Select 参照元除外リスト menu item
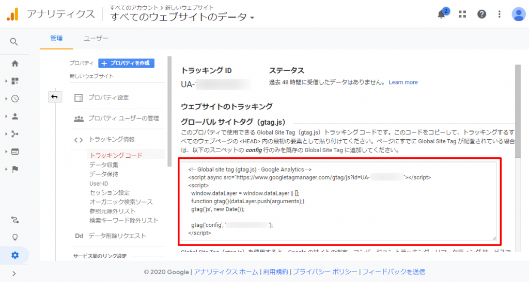The width and height of the screenshot is (529, 282). tap(112, 211)
